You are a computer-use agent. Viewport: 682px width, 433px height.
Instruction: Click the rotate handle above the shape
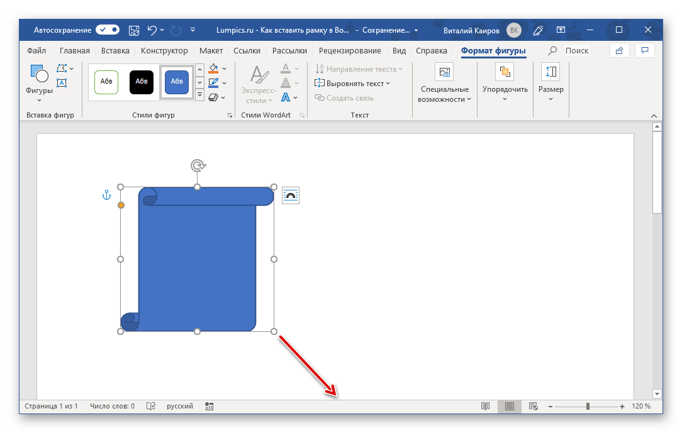[198, 165]
